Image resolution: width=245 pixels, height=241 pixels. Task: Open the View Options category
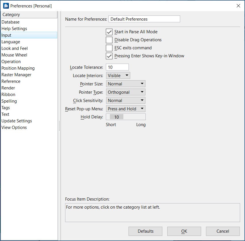13,127
